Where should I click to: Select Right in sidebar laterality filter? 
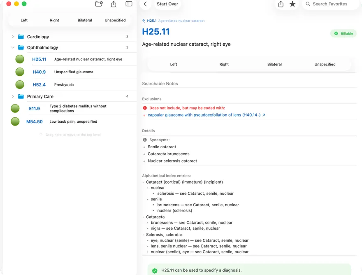tap(54, 20)
